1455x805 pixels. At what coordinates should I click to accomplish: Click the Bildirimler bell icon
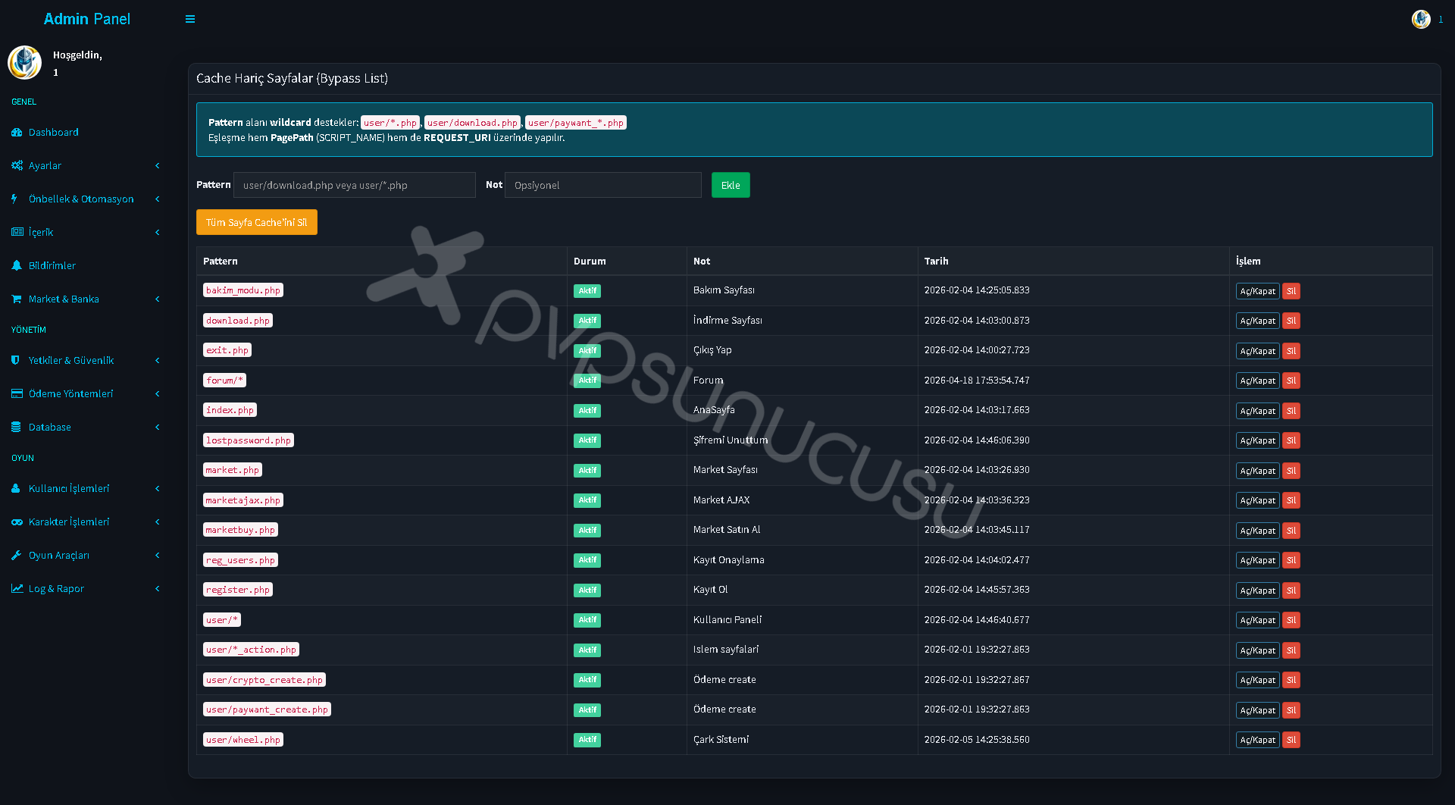tap(17, 266)
